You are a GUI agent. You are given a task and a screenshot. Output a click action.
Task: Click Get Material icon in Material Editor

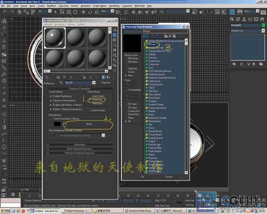coord(47,77)
